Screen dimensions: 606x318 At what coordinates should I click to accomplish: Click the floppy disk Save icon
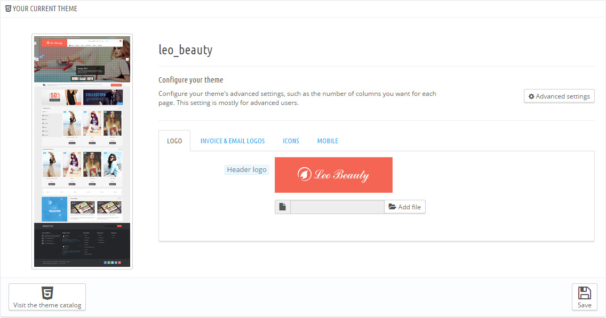pyautogui.click(x=584, y=293)
